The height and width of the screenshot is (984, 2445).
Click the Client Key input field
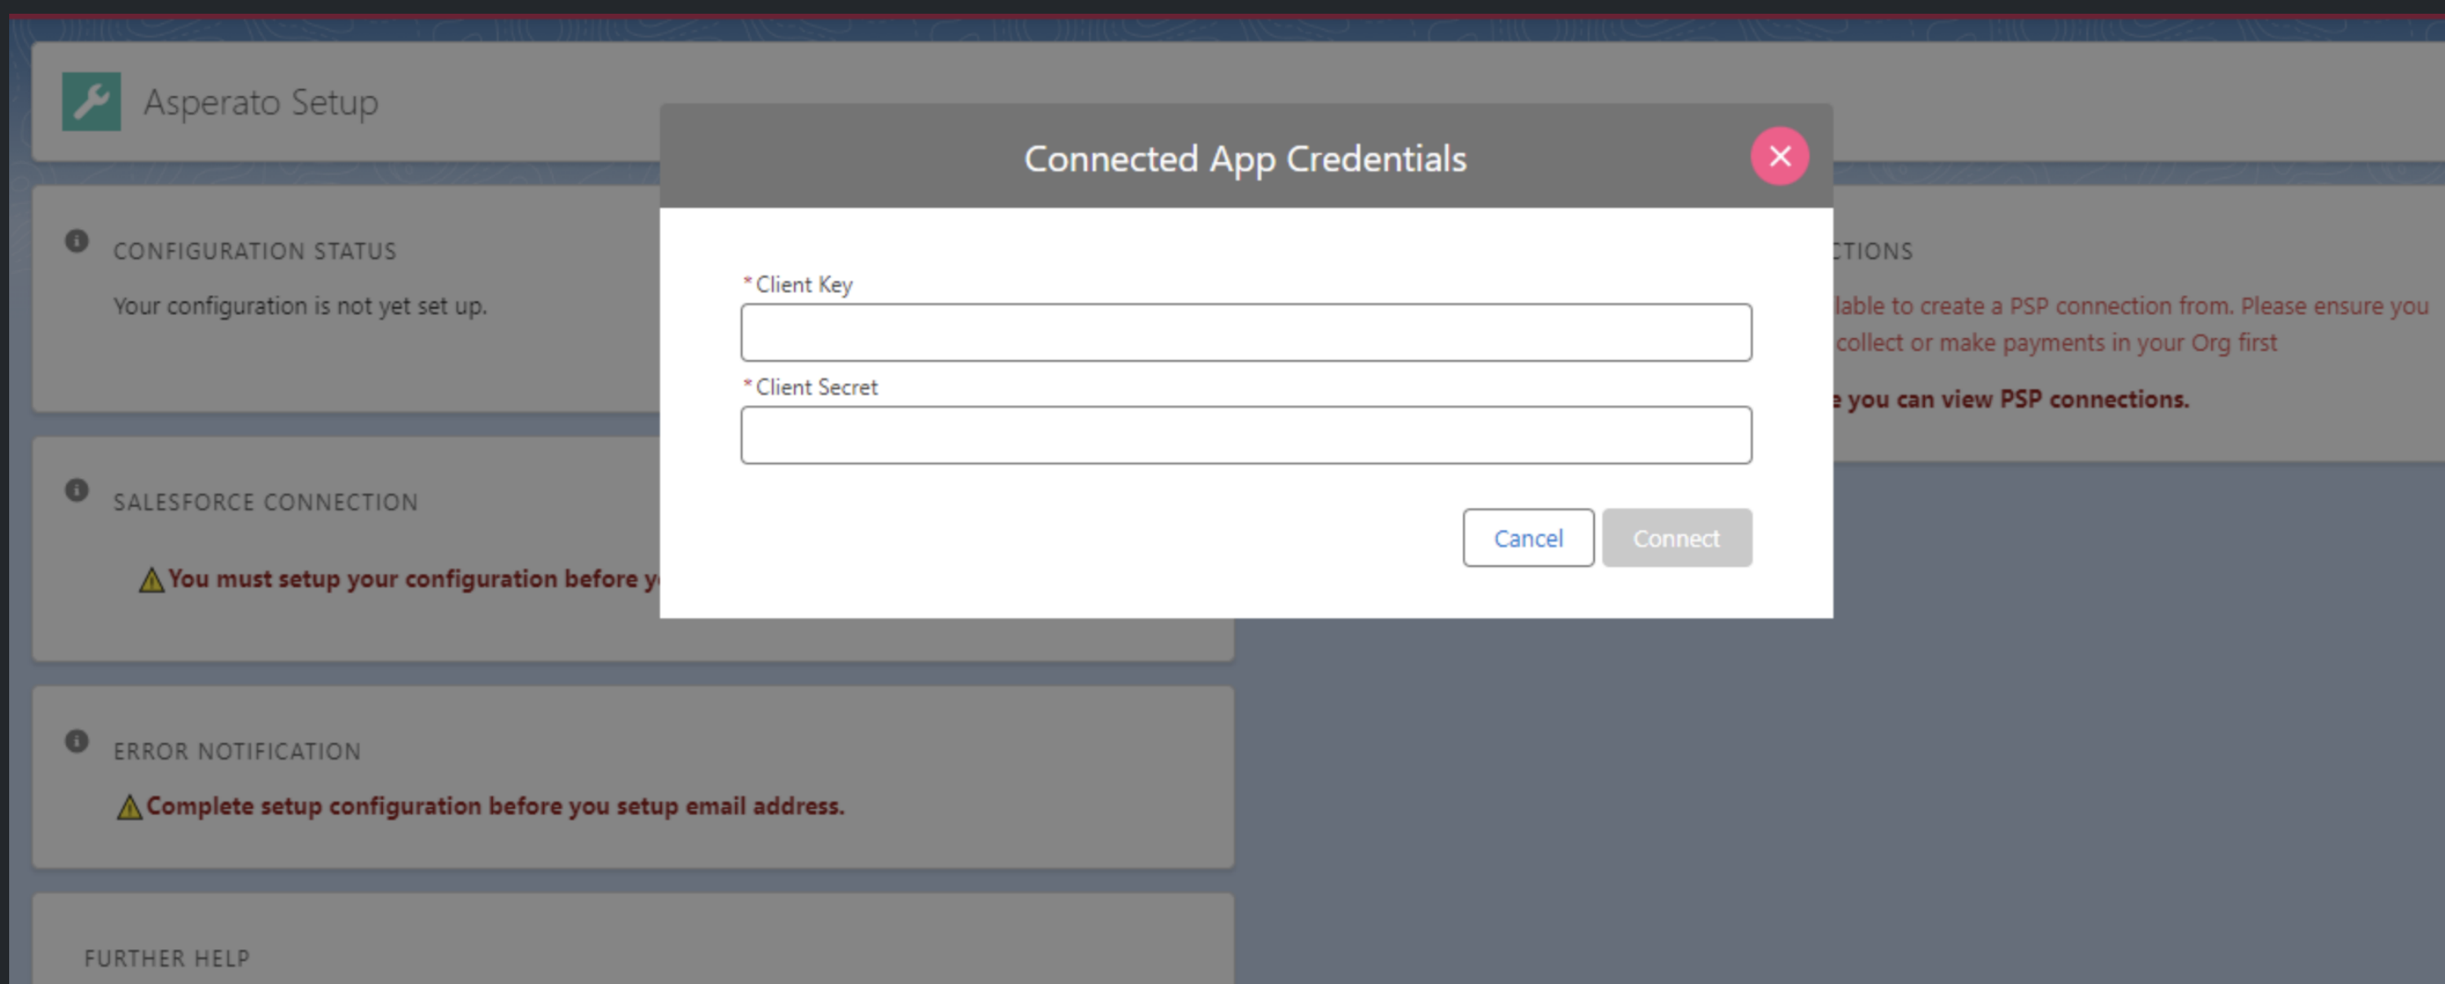[1245, 333]
